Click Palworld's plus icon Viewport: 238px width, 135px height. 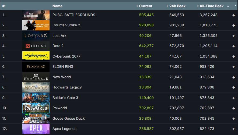233,108
